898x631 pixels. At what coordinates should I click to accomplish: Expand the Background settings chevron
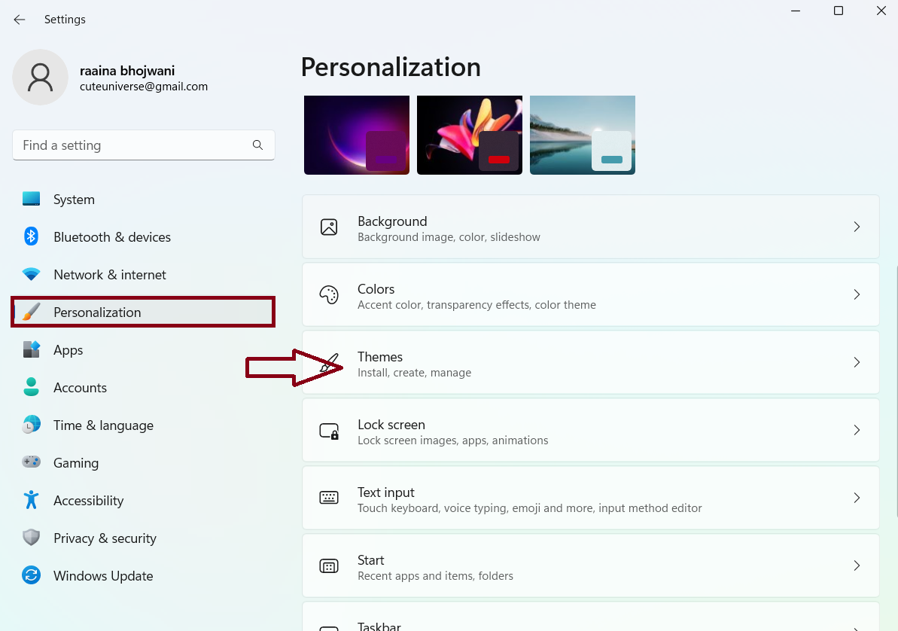click(x=857, y=227)
